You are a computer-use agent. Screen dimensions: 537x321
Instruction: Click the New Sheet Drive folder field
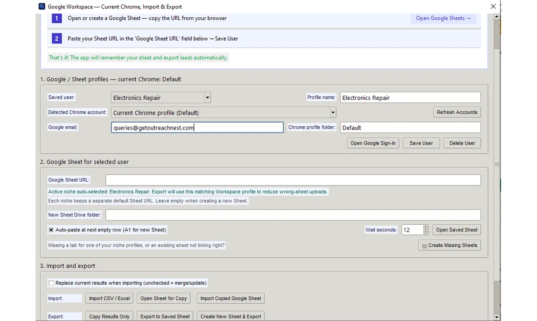[x=293, y=215]
